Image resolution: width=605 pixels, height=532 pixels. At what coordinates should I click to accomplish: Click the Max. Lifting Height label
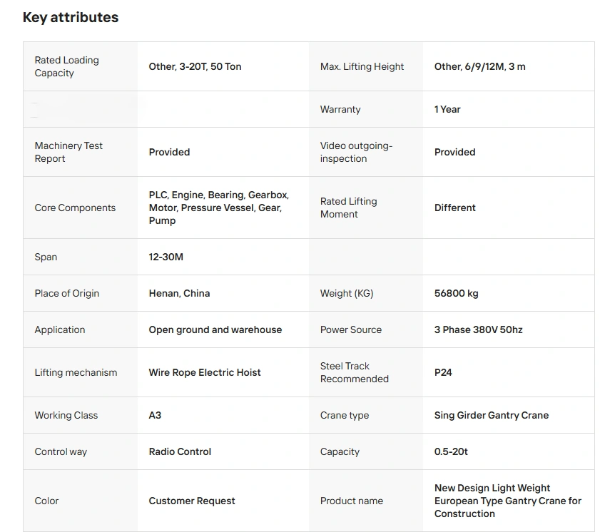[362, 66]
